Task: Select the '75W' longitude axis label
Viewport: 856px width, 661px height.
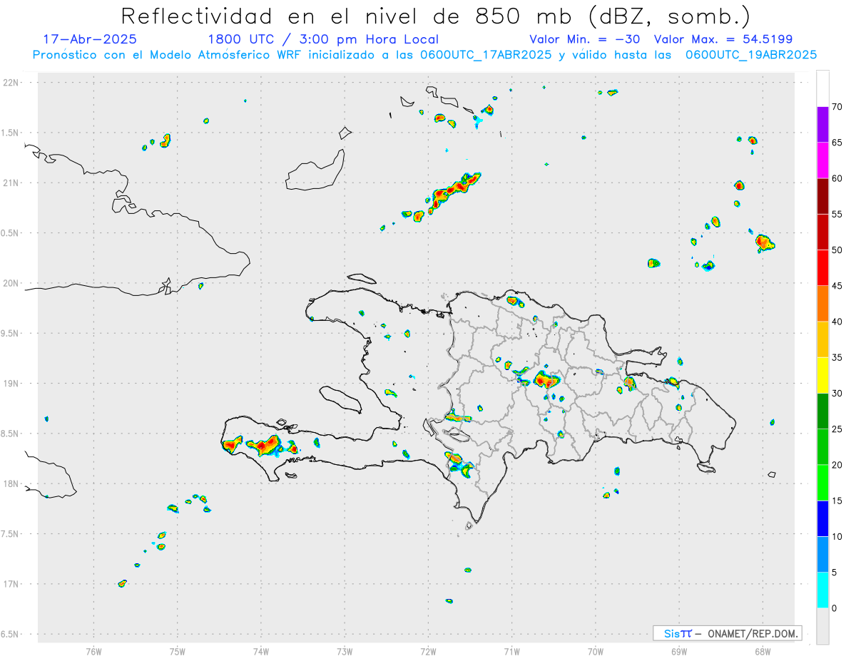Action: point(178,652)
